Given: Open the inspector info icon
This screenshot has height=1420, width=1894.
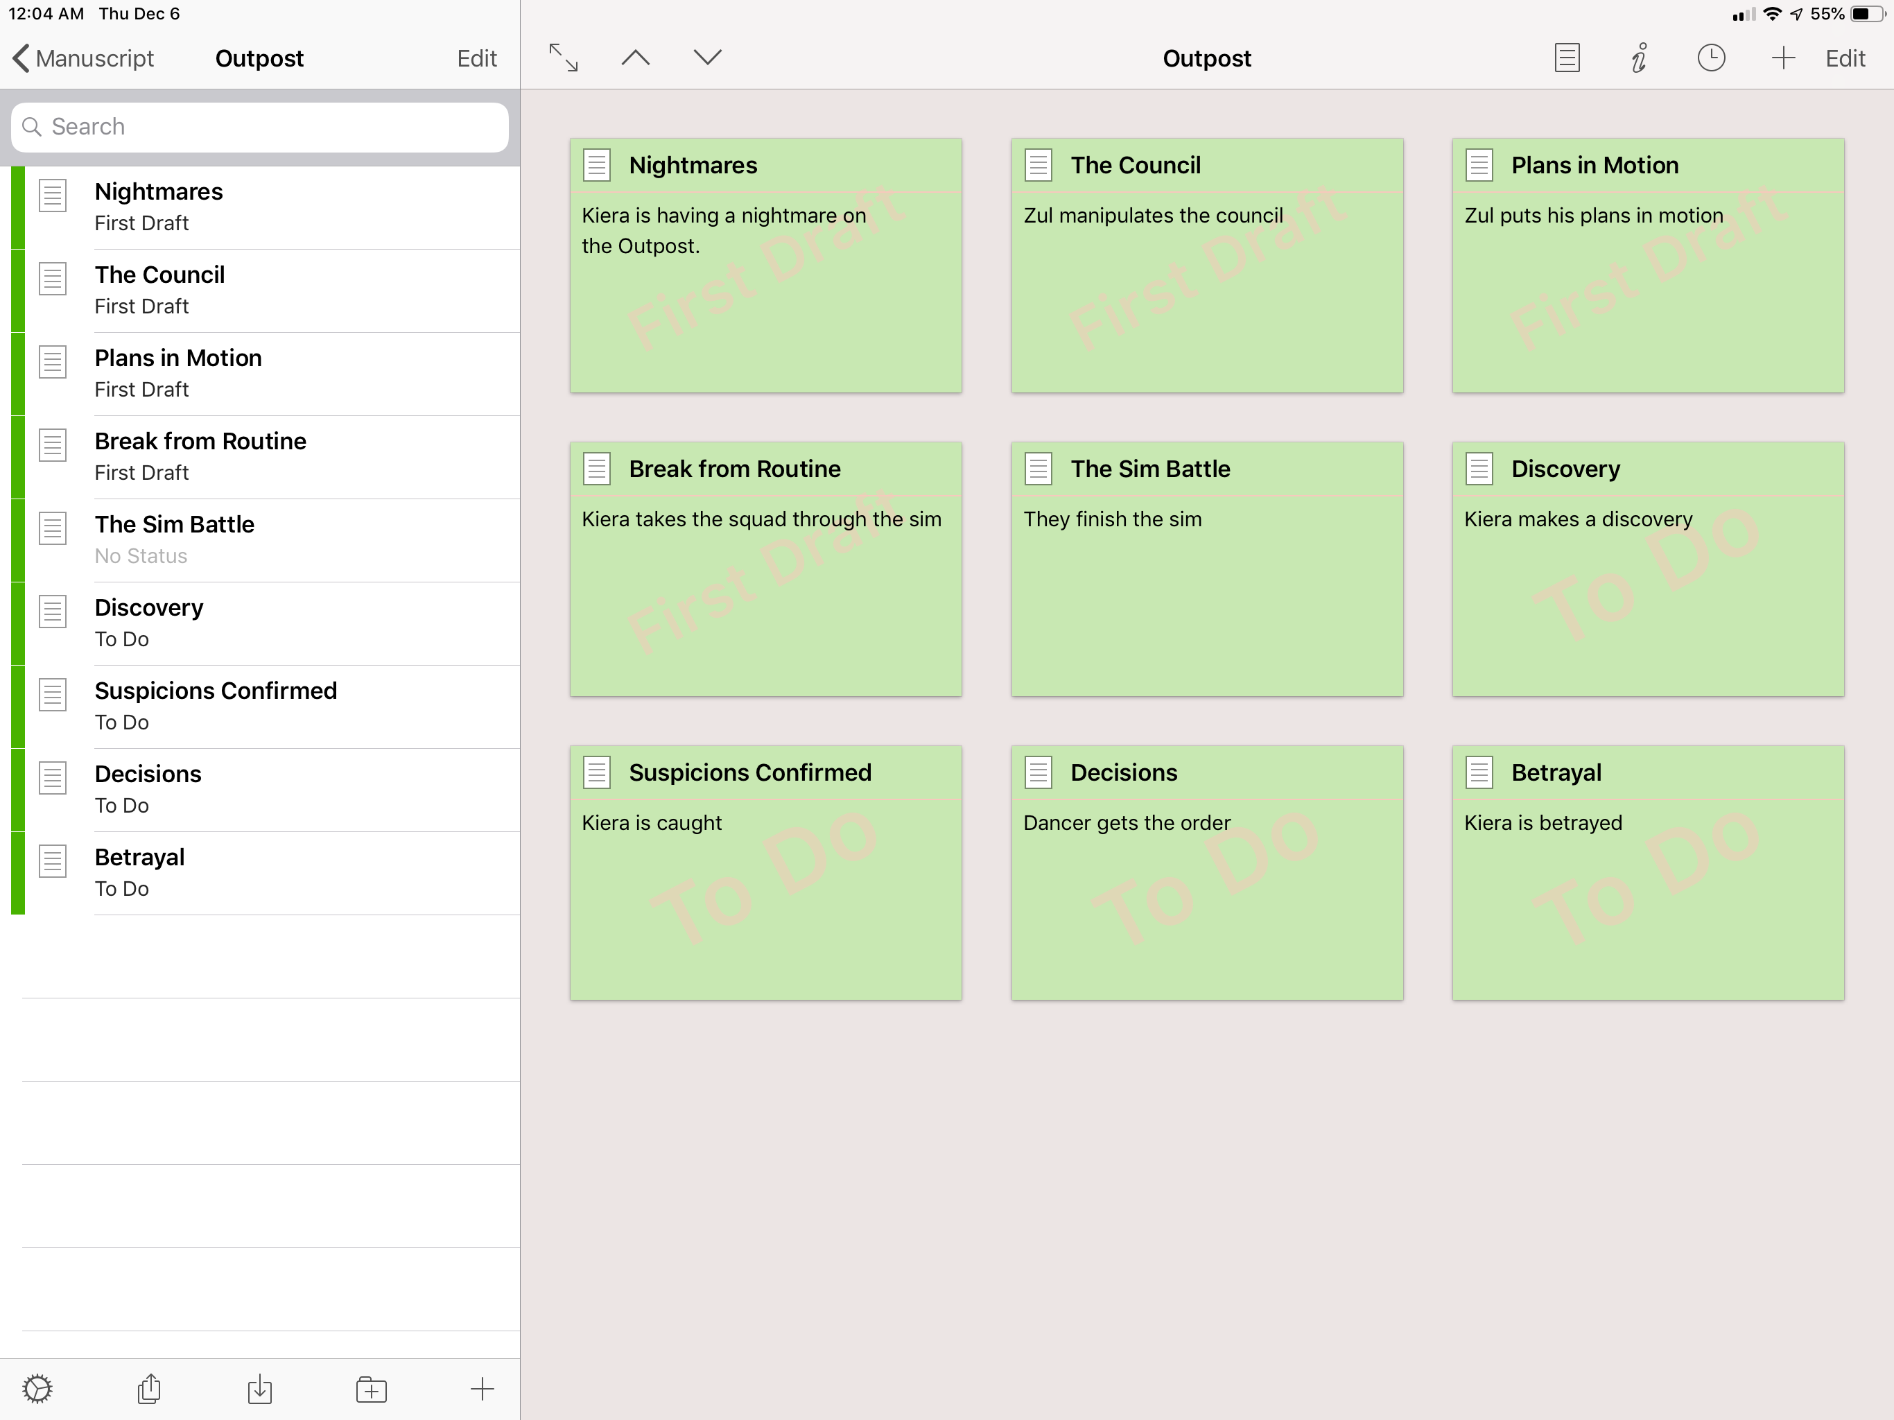Looking at the screenshot, I should tap(1639, 58).
